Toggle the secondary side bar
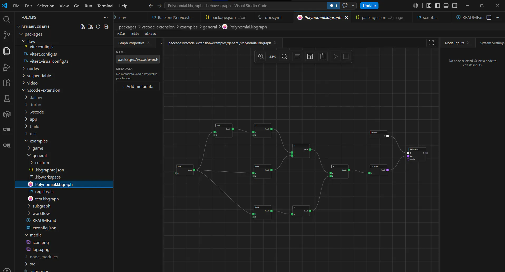This screenshot has width=505, height=272. 455,6
